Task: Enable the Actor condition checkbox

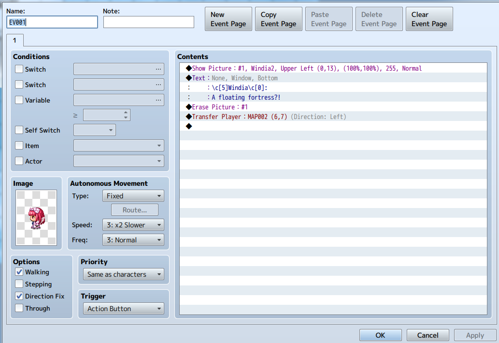Action: pos(19,161)
